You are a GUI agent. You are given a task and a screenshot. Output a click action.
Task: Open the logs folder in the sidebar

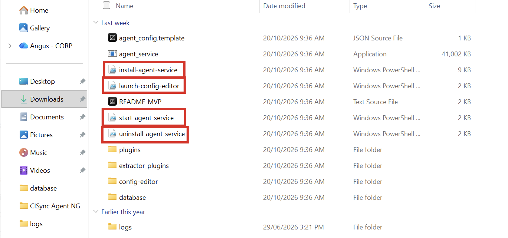tap(31, 224)
